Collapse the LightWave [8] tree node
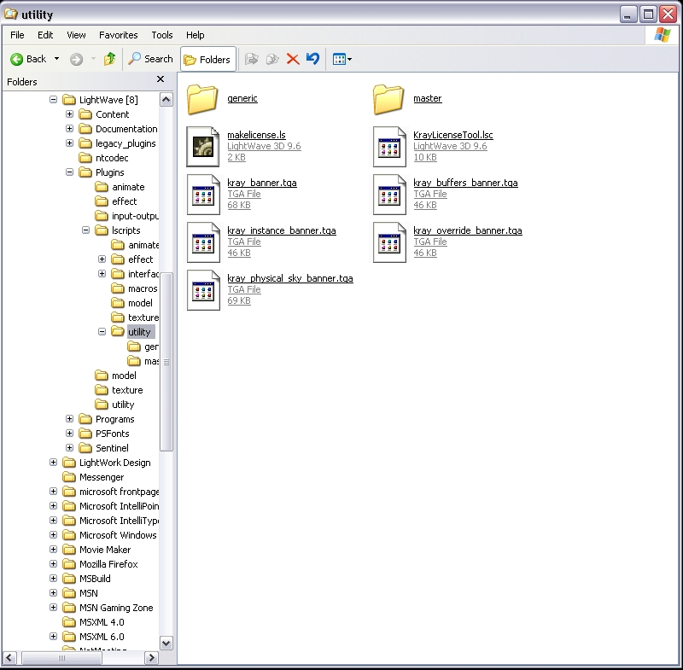The image size is (683, 670). click(54, 100)
